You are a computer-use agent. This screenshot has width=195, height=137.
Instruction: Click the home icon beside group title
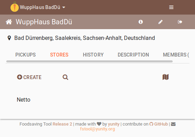tap(9, 22)
